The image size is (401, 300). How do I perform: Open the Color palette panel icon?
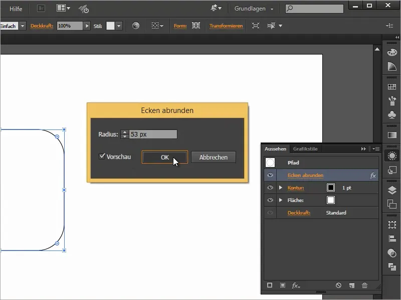click(x=392, y=52)
